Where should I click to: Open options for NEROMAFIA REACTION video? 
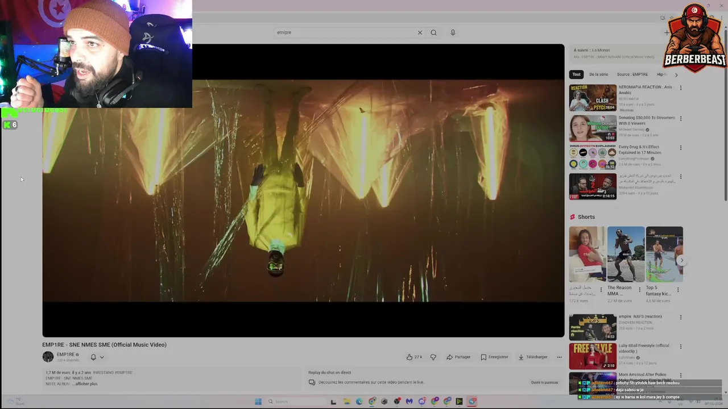coord(681,88)
